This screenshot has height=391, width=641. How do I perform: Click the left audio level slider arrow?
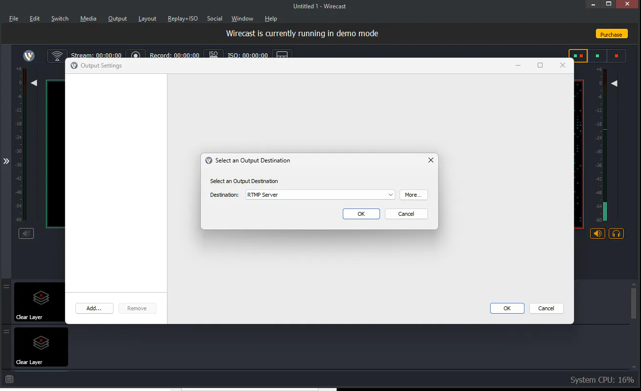(34, 83)
